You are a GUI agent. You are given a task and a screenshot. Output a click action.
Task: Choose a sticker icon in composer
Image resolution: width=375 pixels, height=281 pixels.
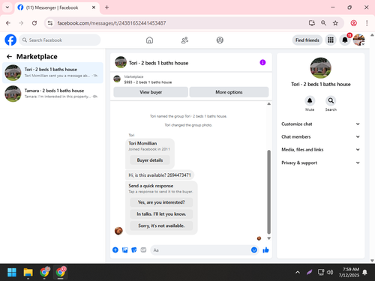pyautogui.click(x=134, y=250)
